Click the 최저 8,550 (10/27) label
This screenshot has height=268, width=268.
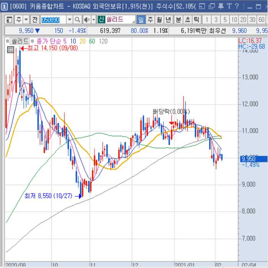pos(48,196)
